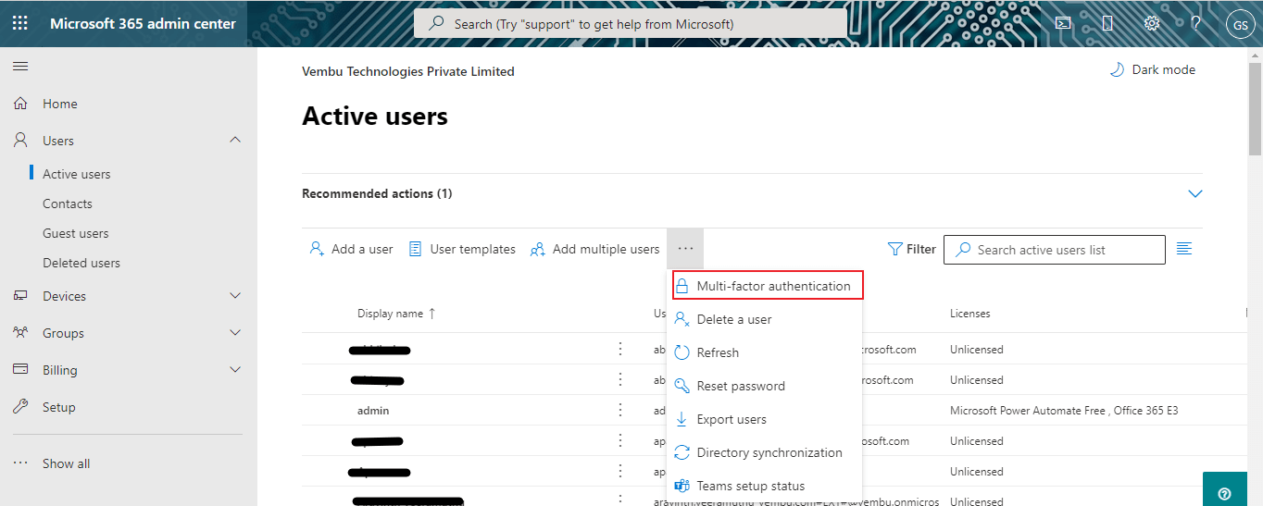The width and height of the screenshot is (1263, 506).
Task: Click the Add multiple users icon
Action: [x=537, y=249]
